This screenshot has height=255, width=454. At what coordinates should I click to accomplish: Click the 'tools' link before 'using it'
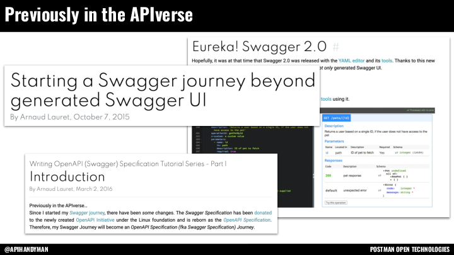click(x=325, y=99)
